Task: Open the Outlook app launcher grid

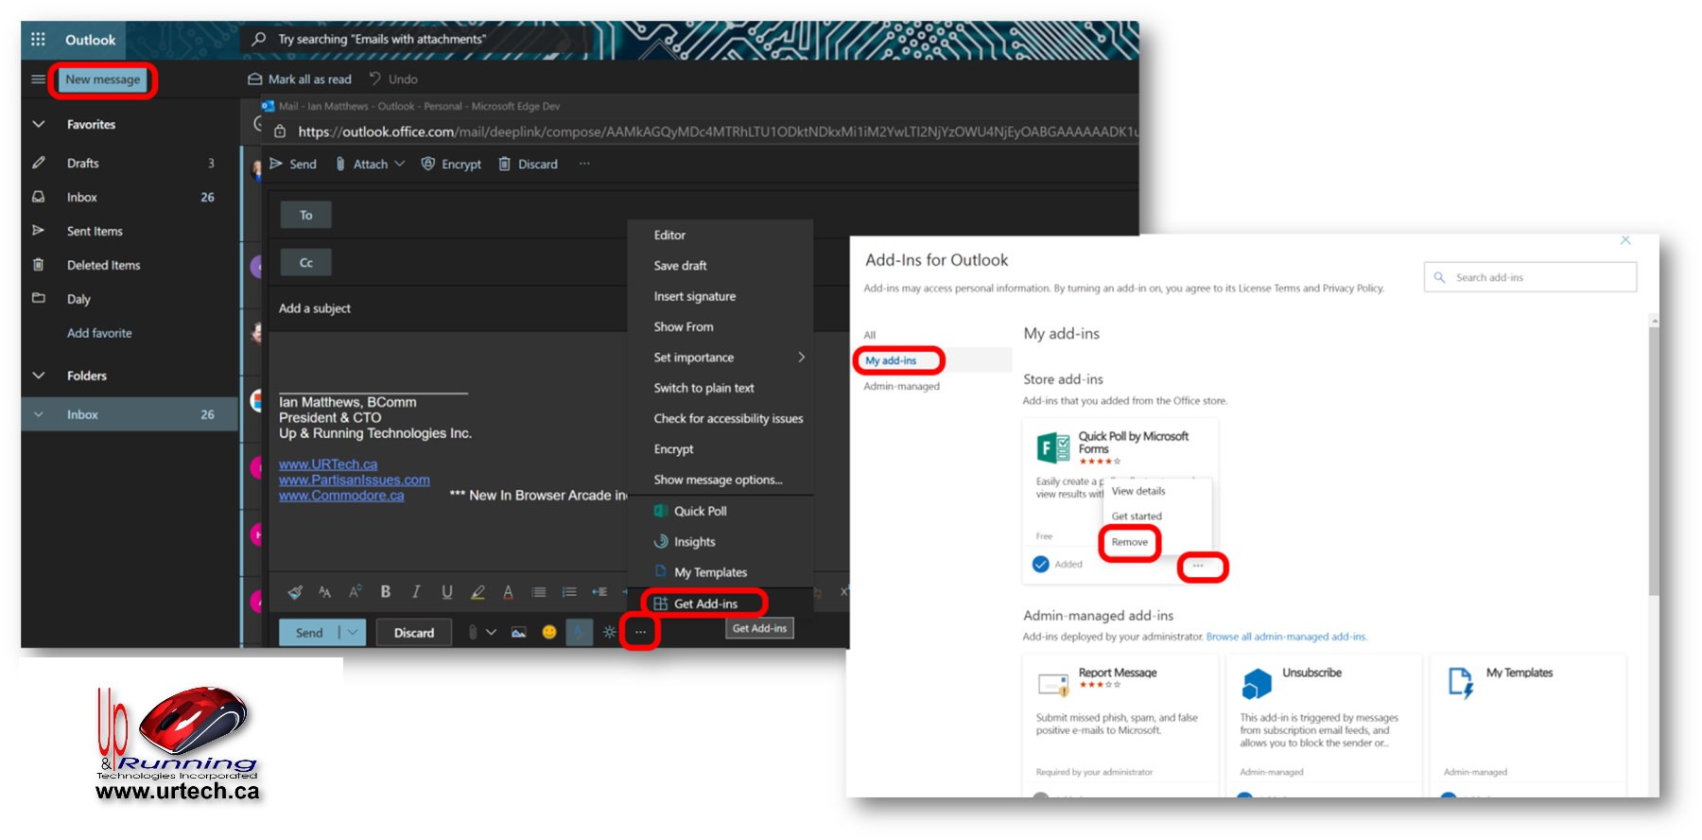Action: pos(38,40)
